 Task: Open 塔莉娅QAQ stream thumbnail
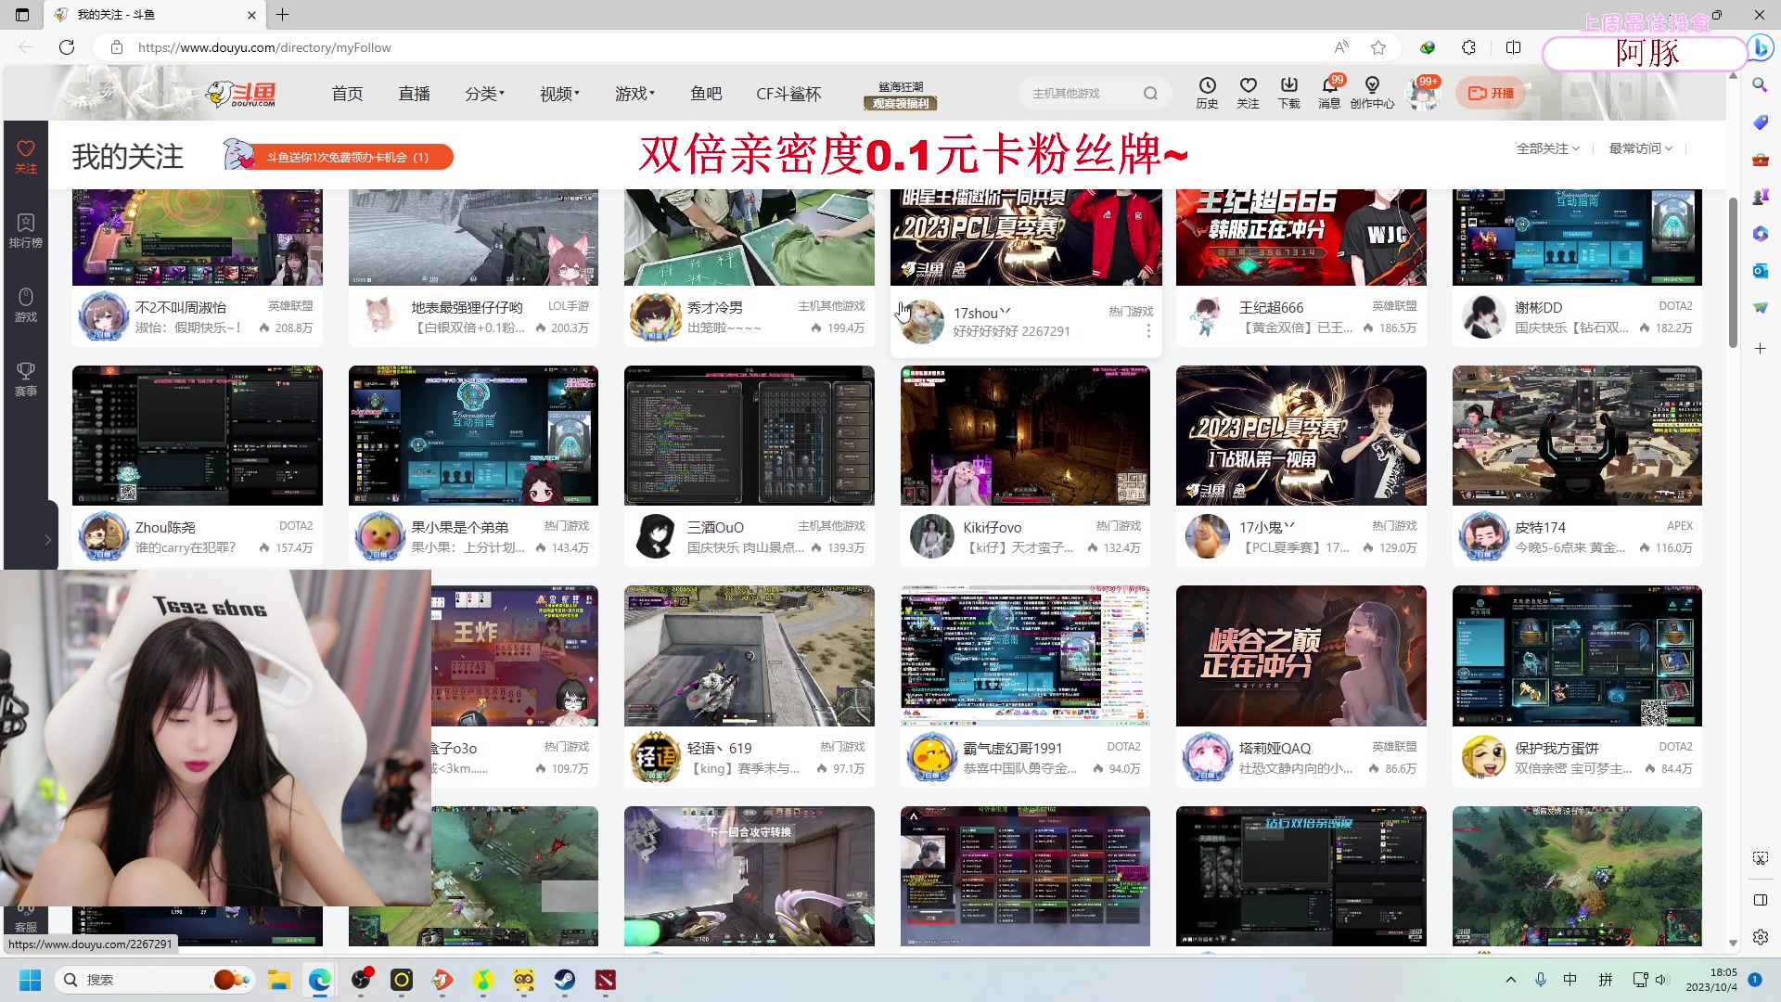tap(1301, 656)
